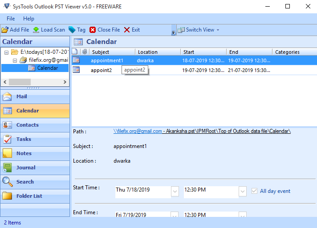Viewport: 317px width, 228px height.
Task: Click the Exit button label
Action: click(136, 30)
